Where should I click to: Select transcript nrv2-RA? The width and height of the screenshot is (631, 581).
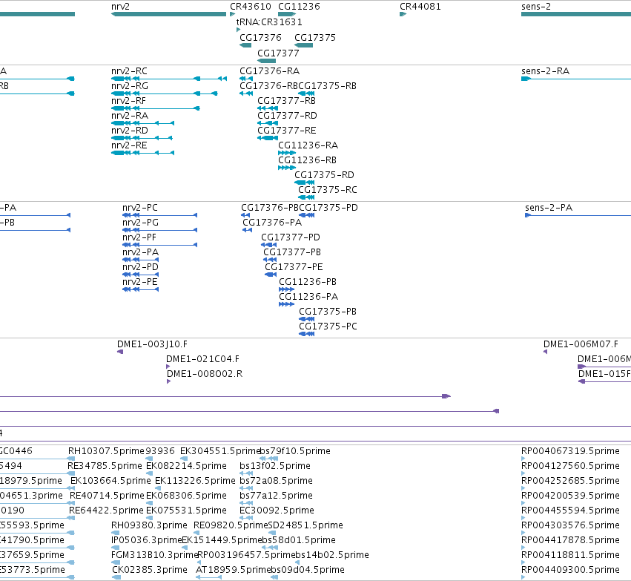coord(130,116)
